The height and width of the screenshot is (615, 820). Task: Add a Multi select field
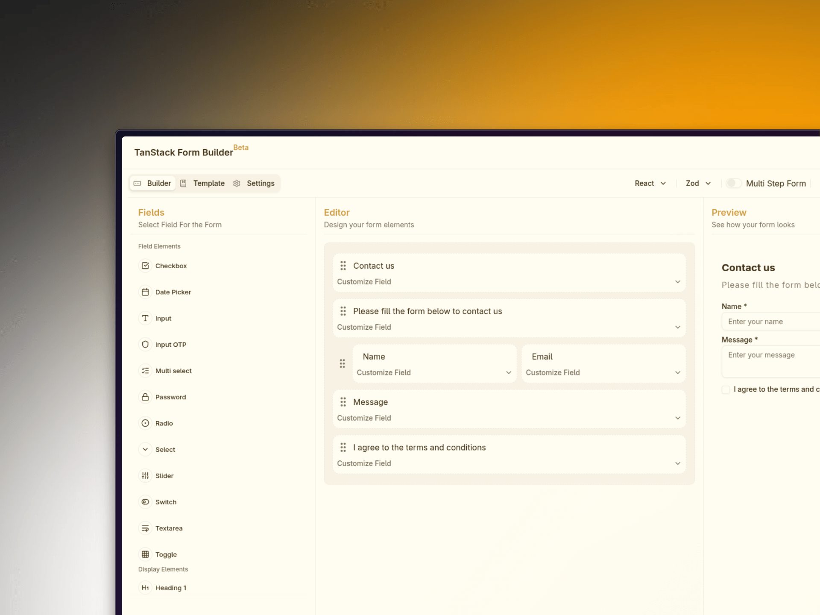[x=173, y=371]
